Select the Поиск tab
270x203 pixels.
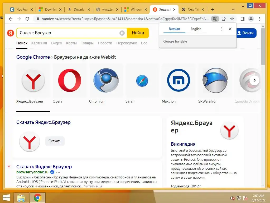[22, 43]
